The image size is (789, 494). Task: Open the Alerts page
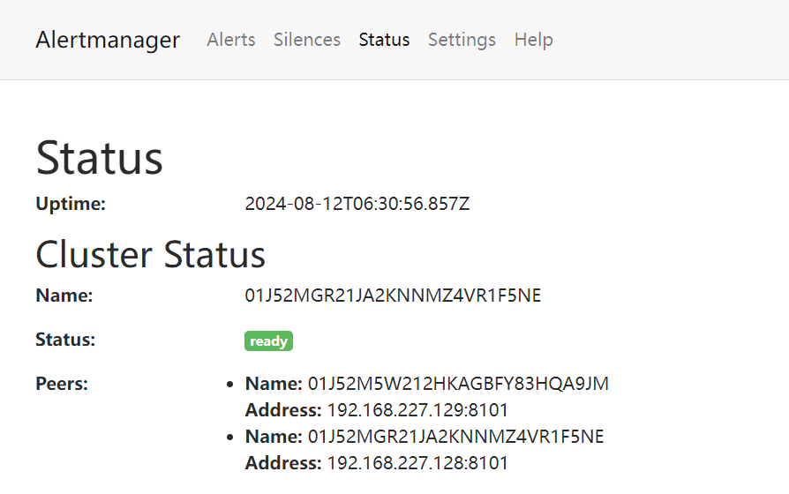(231, 40)
